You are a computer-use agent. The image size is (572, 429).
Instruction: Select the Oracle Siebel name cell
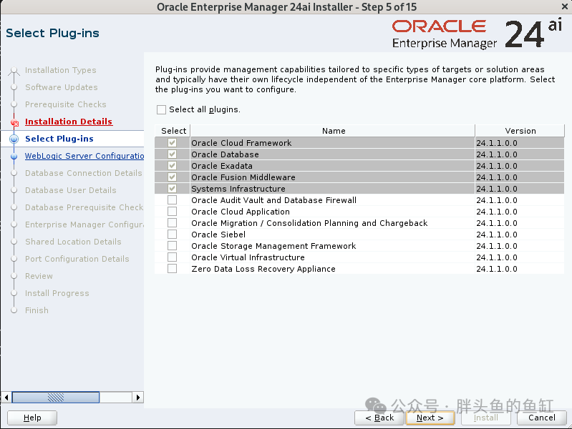coord(333,235)
